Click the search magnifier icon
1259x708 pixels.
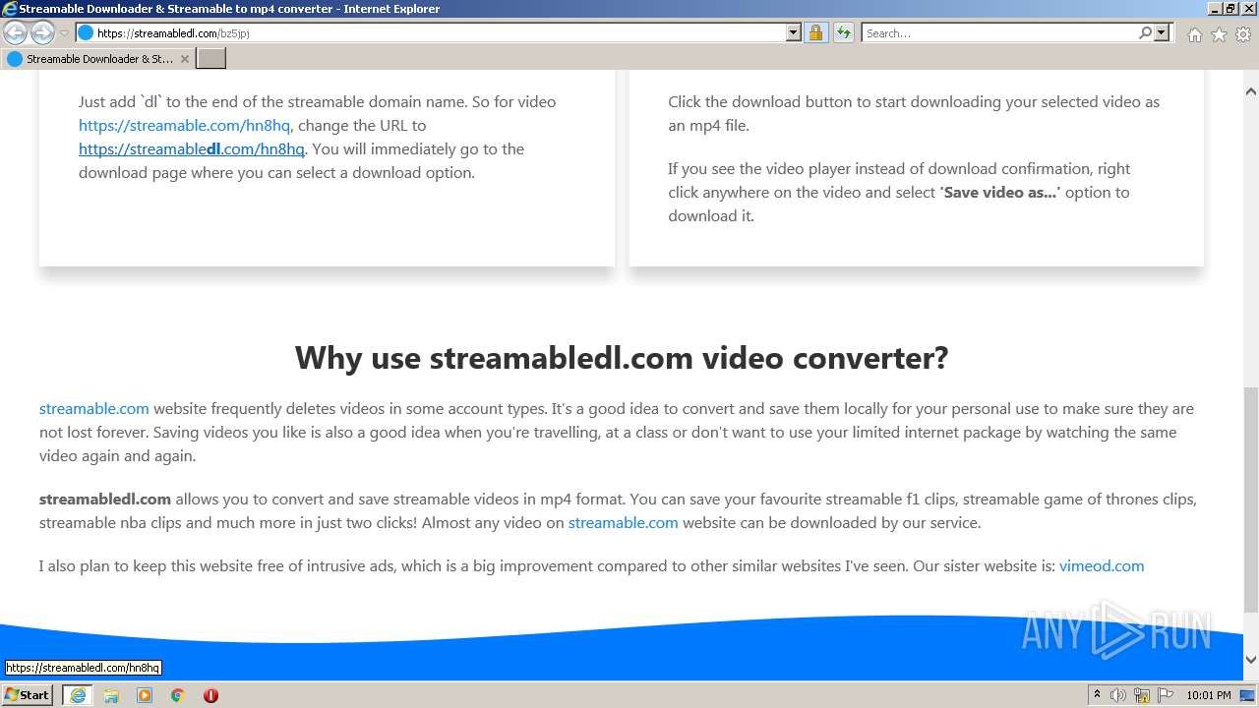click(x=1145, y=32)
